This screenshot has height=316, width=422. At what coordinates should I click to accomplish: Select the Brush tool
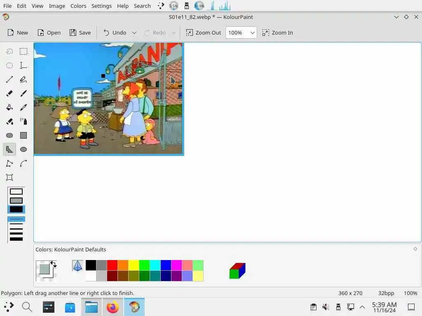click(x=23, y=93)
